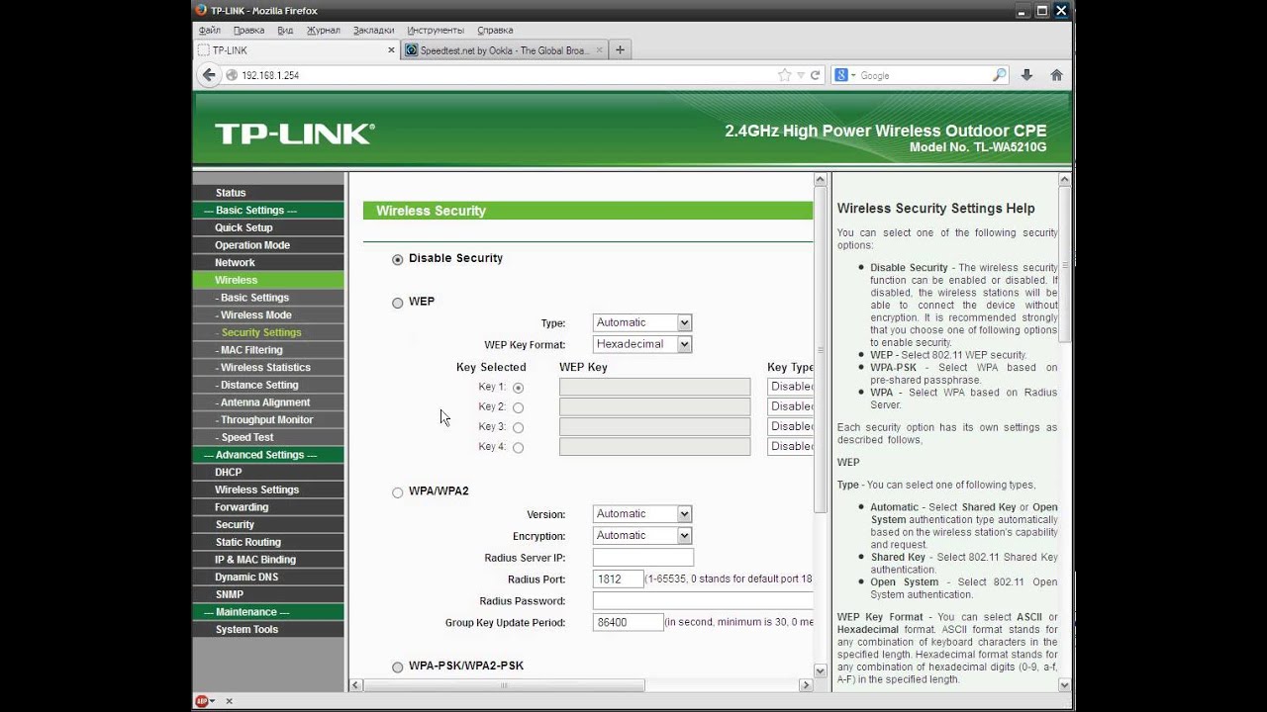The height and width of the screenshot is (712, 1267).
Task: Select the Disable Security radio button
Action: [x=398, y=259]
